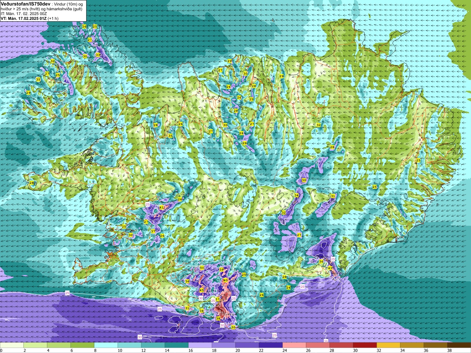Click the color scale tick label 0

[1, 350]
